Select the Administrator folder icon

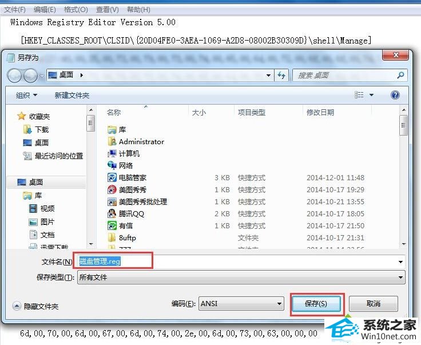click(x=112, y=141)
